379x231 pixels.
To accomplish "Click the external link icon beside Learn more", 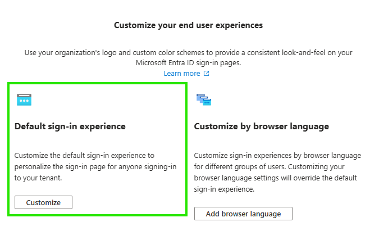I will click(206, 73).
